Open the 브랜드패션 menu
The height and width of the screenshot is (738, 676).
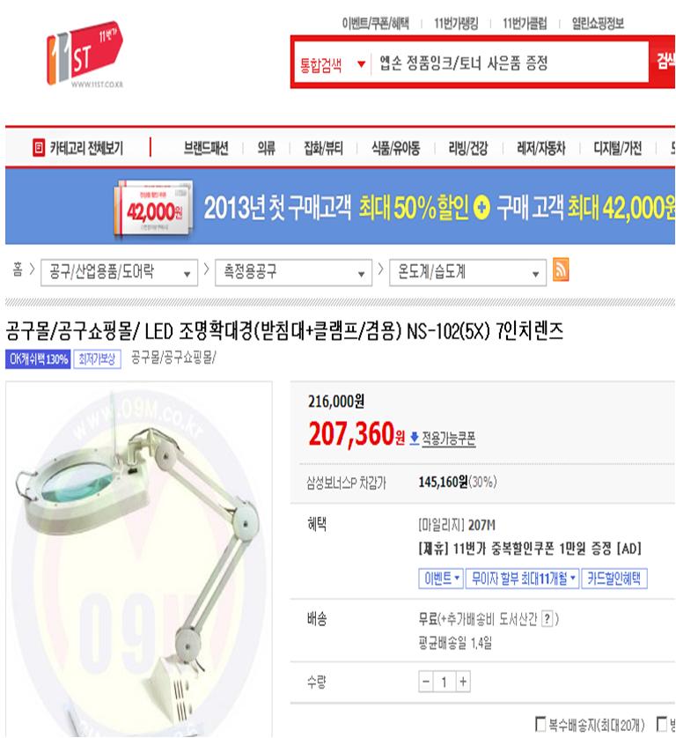206,148
